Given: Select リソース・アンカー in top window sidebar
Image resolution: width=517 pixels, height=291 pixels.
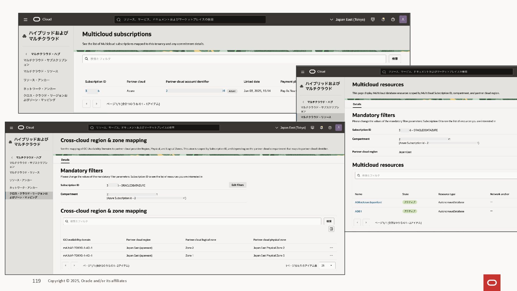Looking at the screenshot, I should 36,80.
